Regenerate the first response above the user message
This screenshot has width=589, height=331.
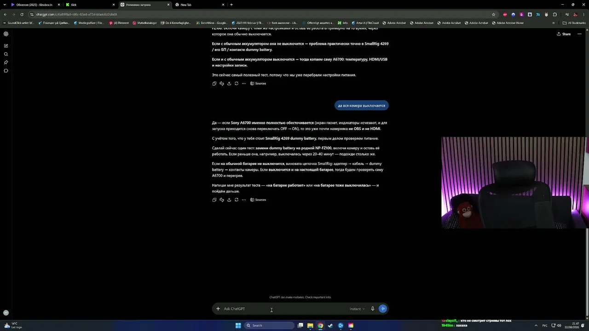237,84
